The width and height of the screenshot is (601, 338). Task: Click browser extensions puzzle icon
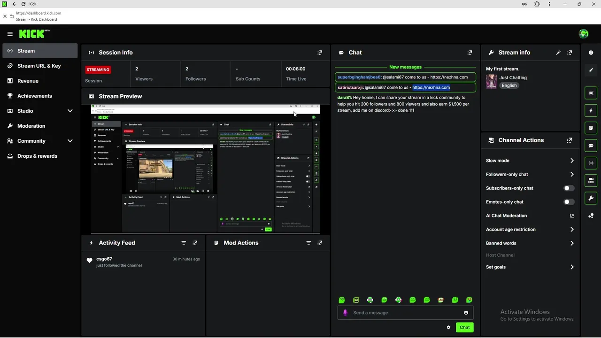click(537, 4)
